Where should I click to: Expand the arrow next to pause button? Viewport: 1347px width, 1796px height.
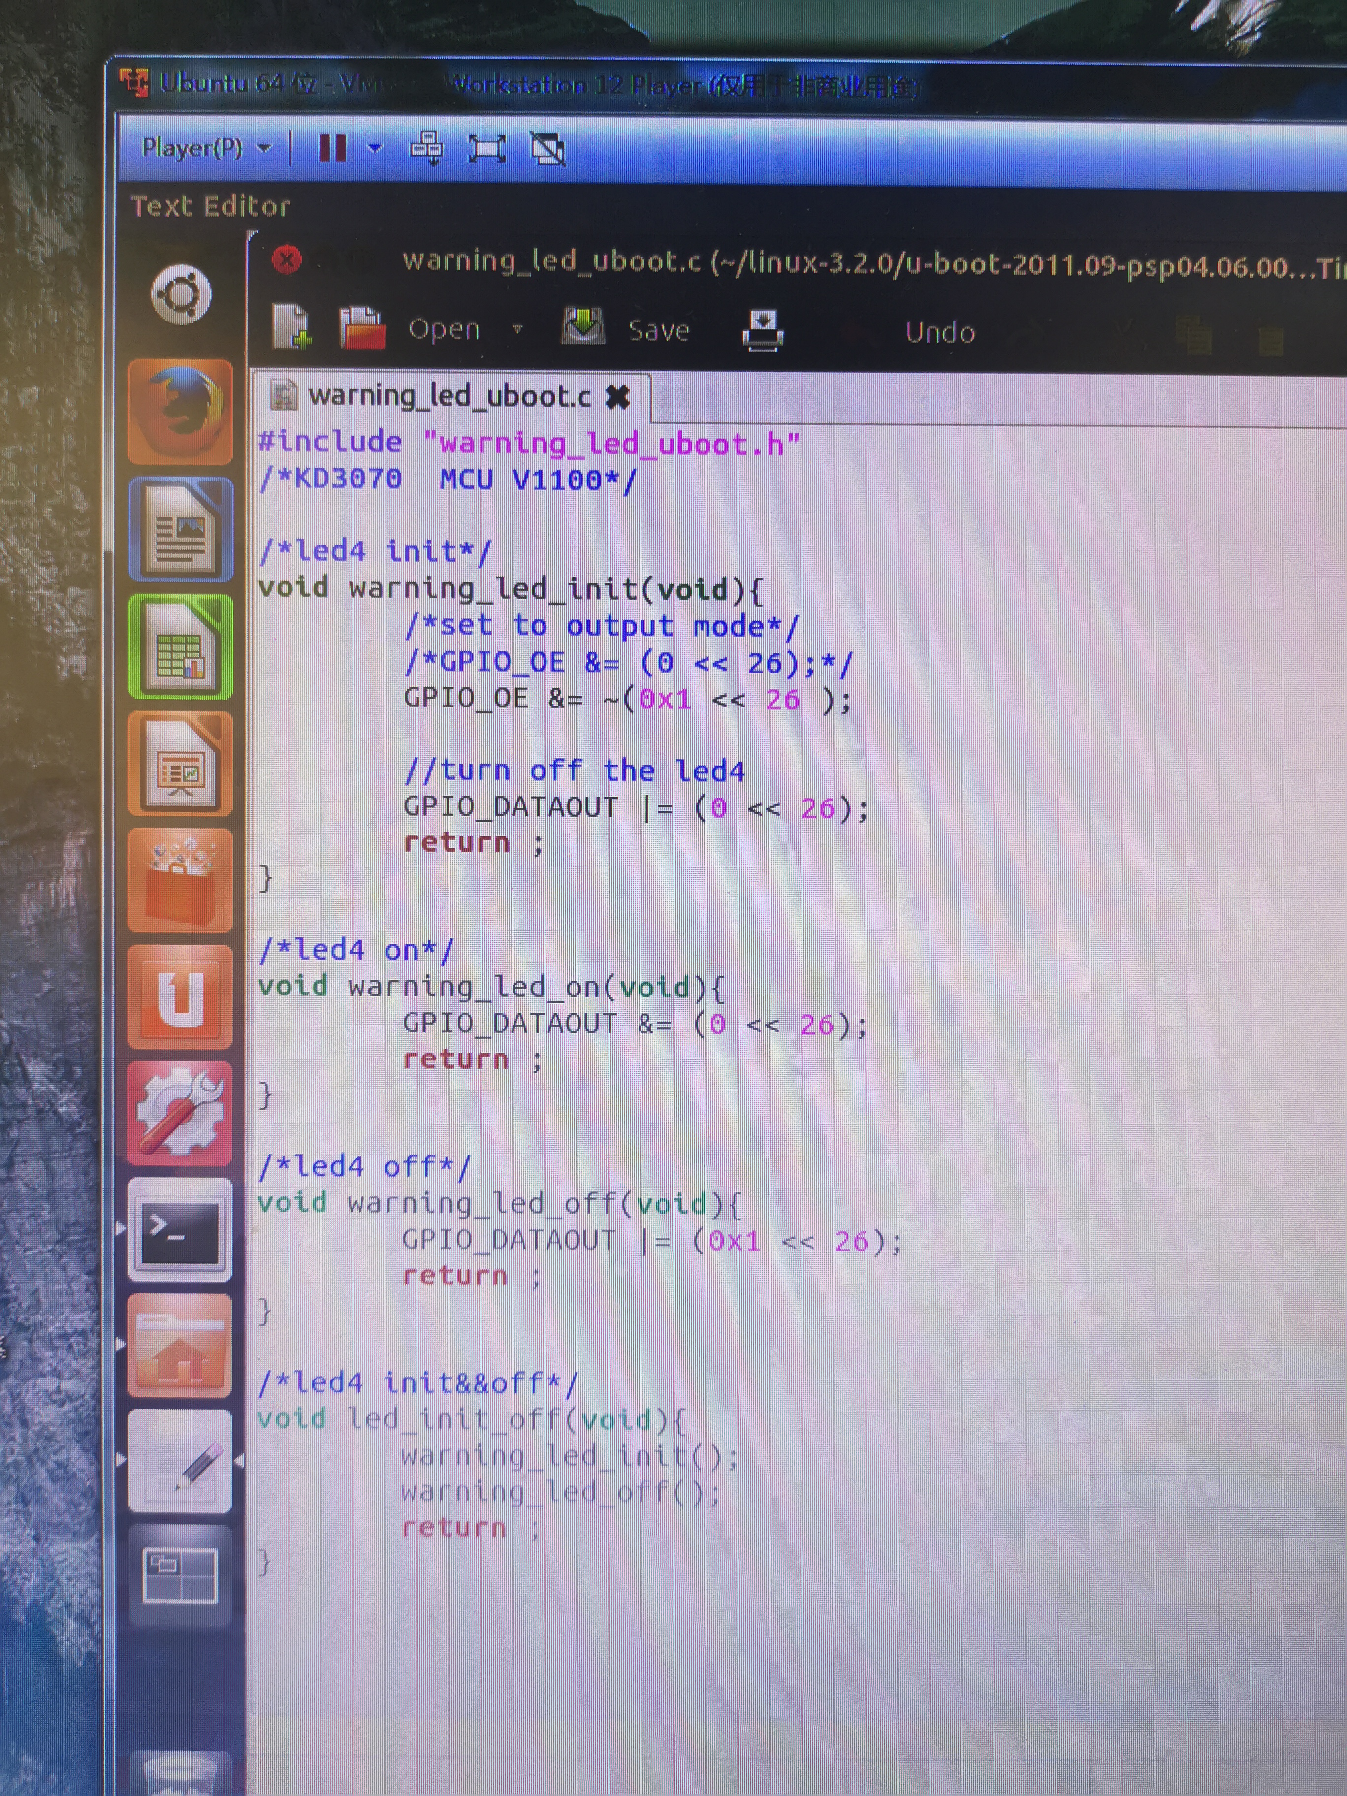point(374,148)
